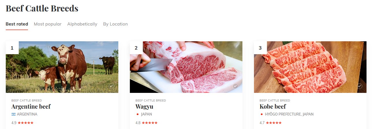Open the Wagyu title link
Image resolution: width=372 pixels, height=129 pixels.
[144, 107]
